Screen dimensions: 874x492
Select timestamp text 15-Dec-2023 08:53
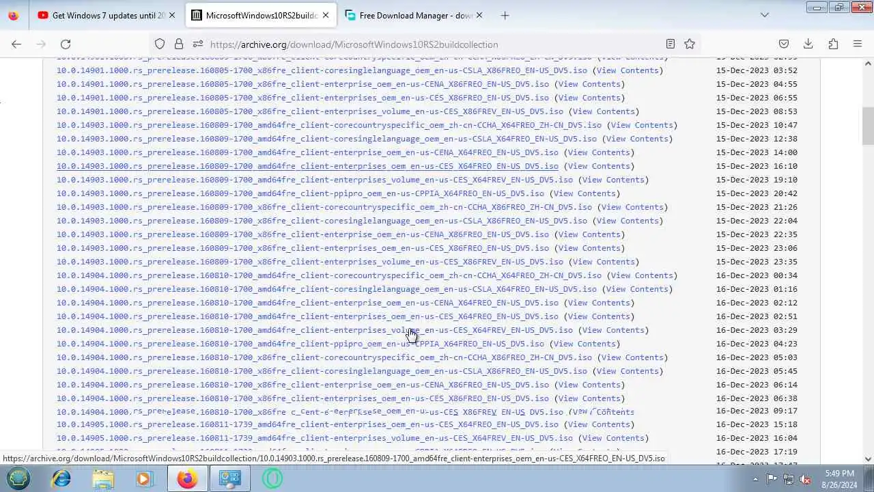click(x=757, y=111)
